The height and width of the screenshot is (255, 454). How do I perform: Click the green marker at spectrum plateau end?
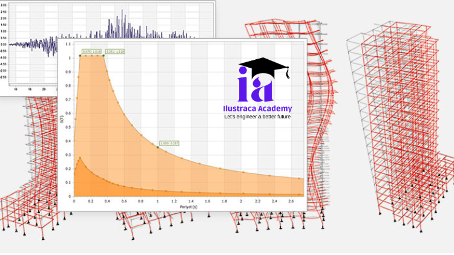click(104, 56)
